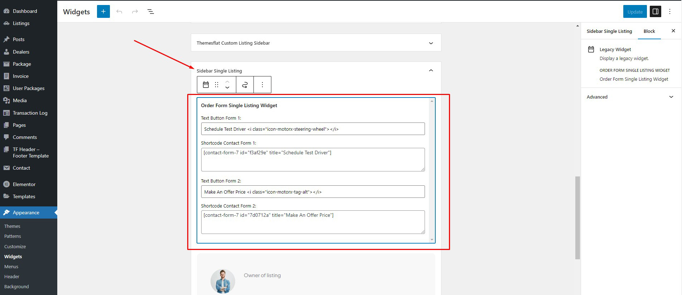Click the Legacy Widget calendar icon in block toolbar
Image resolution: width=682 pixels, height=295 pixels.
(206, 85)
